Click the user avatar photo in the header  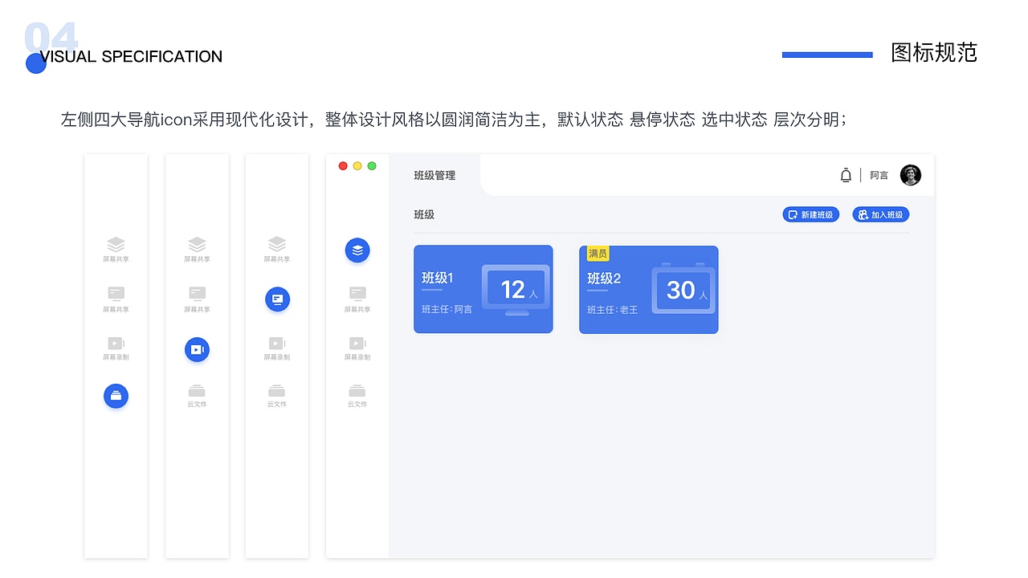[910, 174]
